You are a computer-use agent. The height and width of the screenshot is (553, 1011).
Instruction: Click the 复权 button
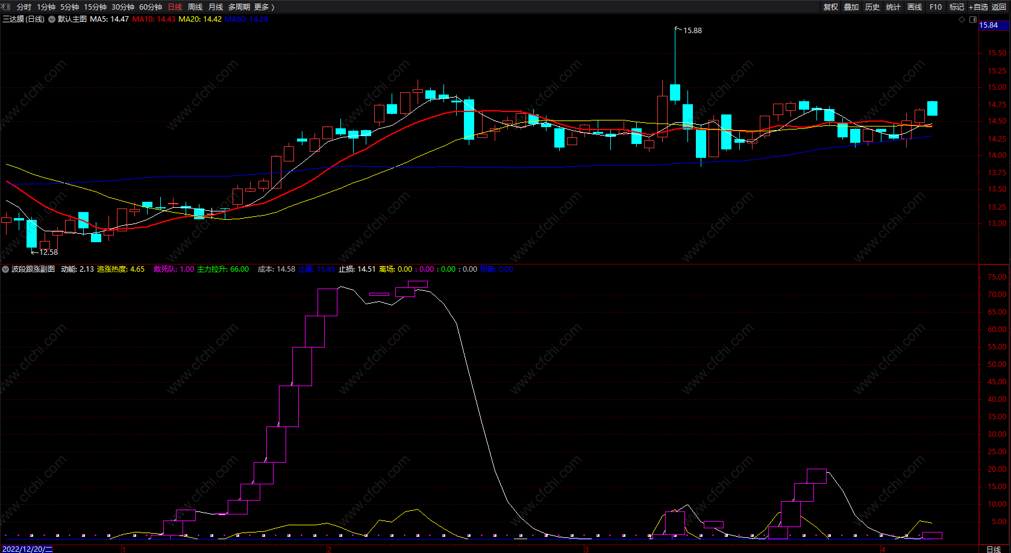[x=831, y=7]
